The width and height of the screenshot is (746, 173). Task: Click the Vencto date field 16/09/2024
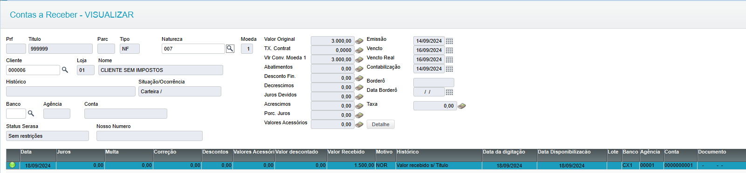[x=429, y=50]
